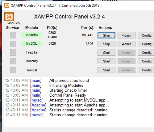Click the green MySQL module label
The height and width of the screenshot is (132, 154).
pos(32,43)
